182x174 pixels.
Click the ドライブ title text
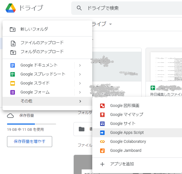(31, 8)
